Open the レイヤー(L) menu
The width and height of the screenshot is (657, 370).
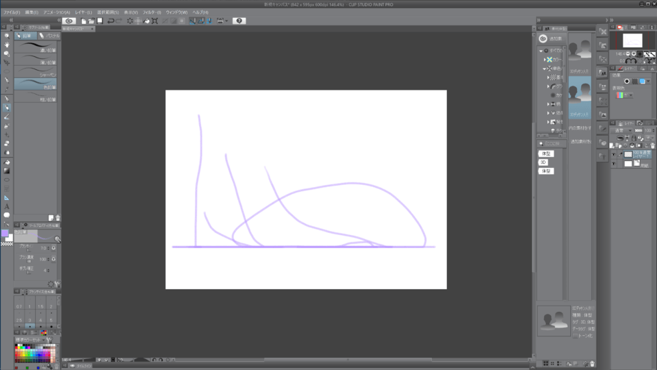83,12
